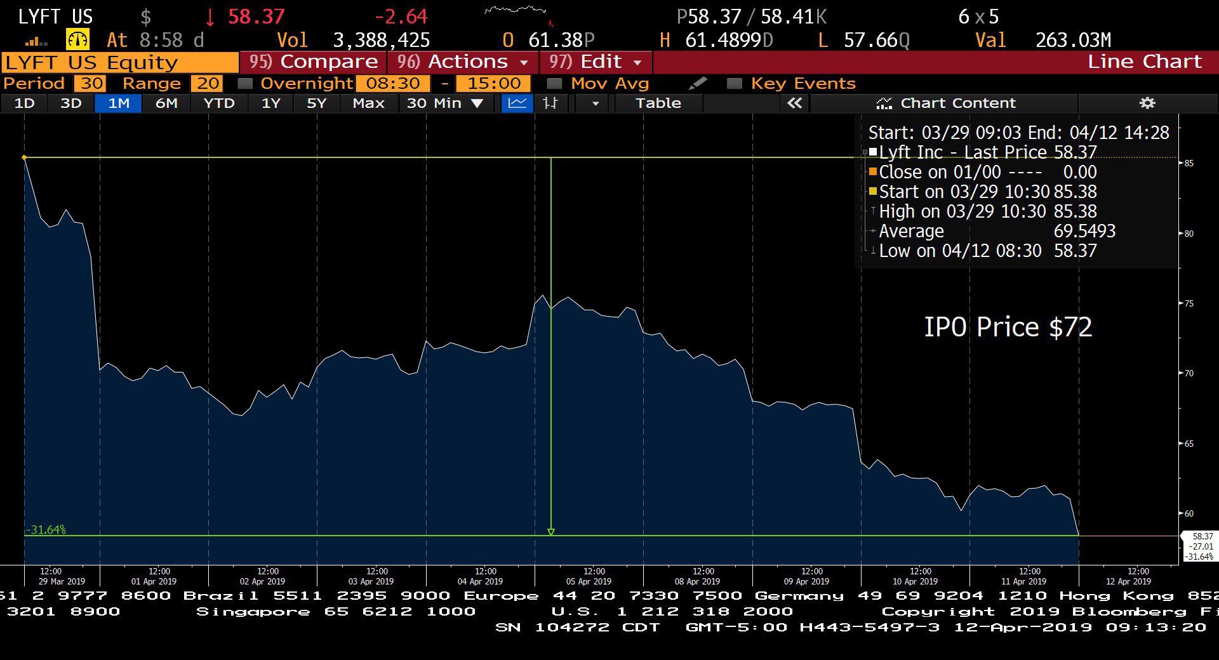Viewport: 1219px width, 660px height.
Task: Click the yellow start marker on chart
Action: (24, 157)
